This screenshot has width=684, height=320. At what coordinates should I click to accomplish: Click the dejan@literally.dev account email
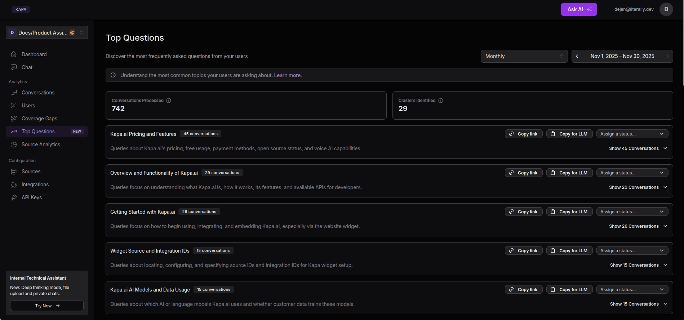click(634, 9)
